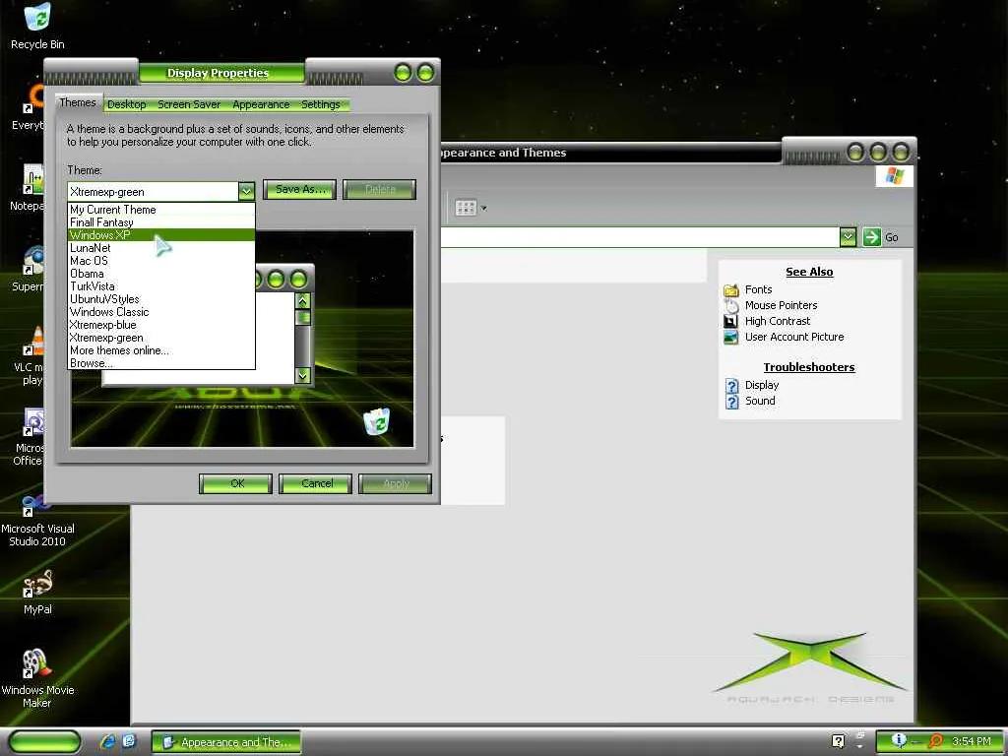The image size is (1008, 756).
Task: Open the VLC media player desktop icon
Action: [x=35, y=341]
